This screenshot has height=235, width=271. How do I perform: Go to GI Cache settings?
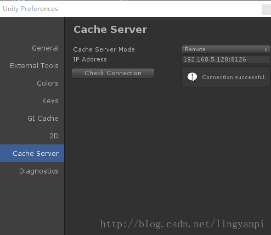coord(43,119)
